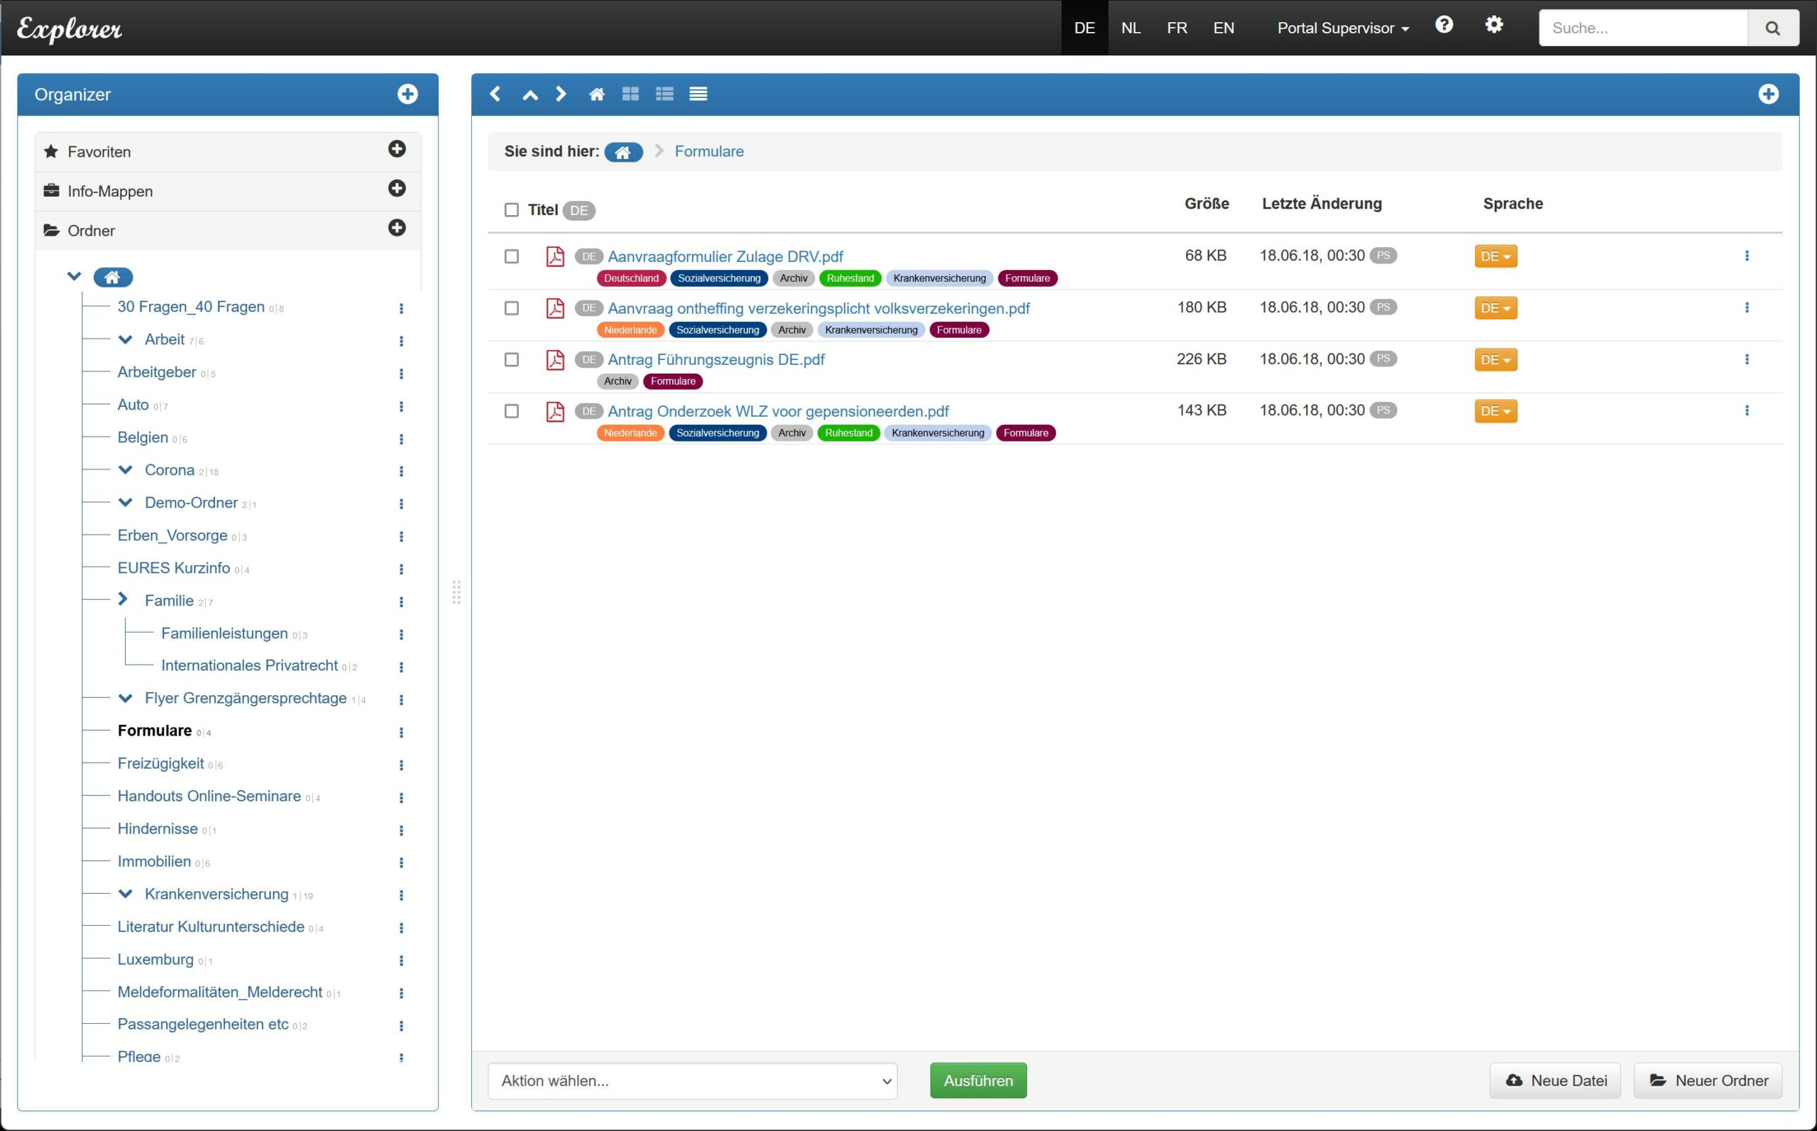The width and height of the screenshot is (1817, 1131).
Task: Click the PDF icon of Antrag Führungszeugnis DE
Action: coord(555,360)
